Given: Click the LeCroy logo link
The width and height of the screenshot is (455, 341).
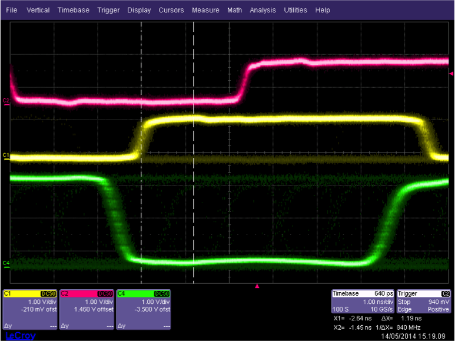Looking at the screenshot, I should pyautogui.click(x=20, y=336).
